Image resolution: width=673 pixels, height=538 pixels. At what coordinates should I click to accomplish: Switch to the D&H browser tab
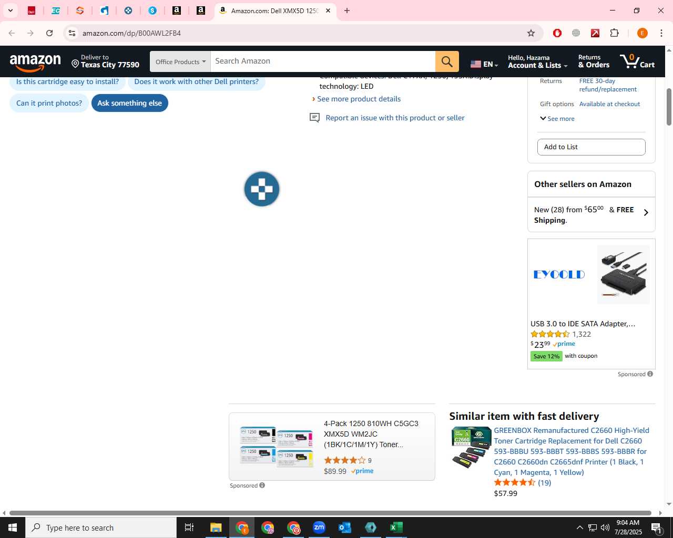point(32,11)
